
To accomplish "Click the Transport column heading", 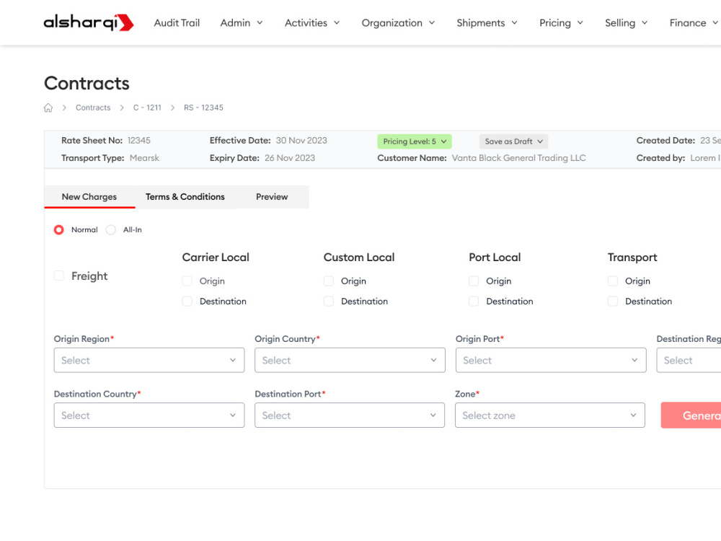I will (632, 258).
